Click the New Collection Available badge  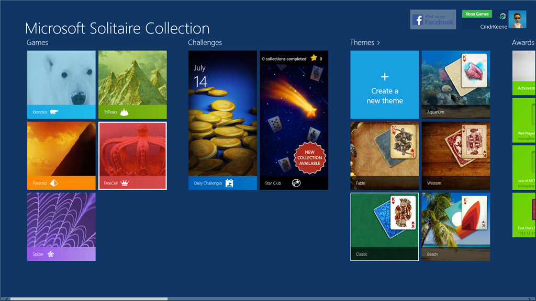pos(309,158)
